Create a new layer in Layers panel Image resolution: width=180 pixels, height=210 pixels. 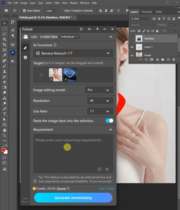168,59
